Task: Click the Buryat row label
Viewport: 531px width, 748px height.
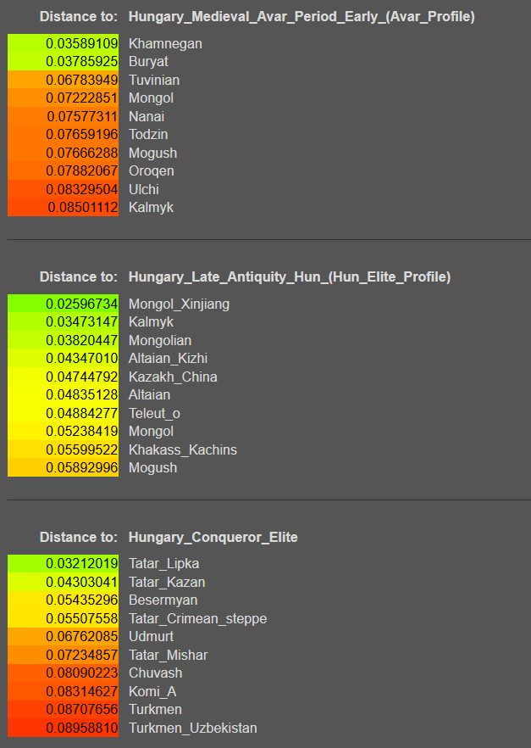Action: click(x=148, y=62)
